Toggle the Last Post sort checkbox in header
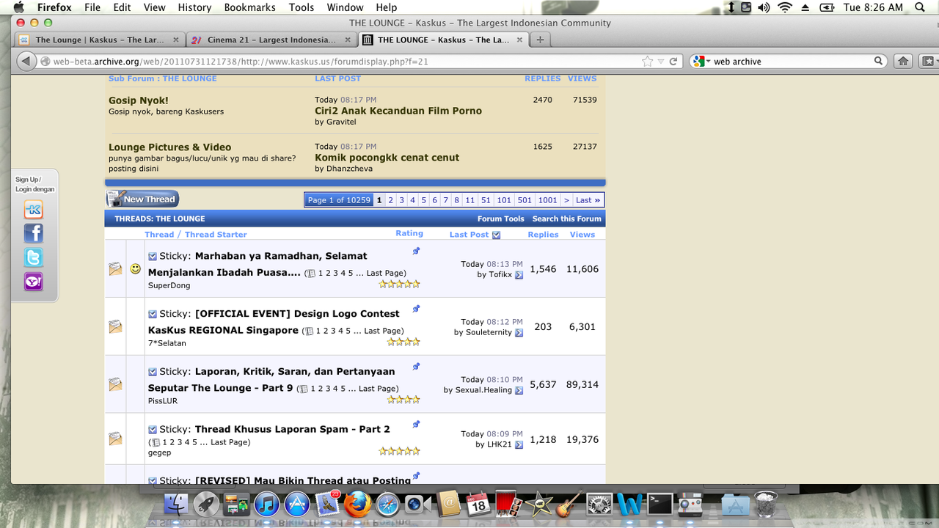The height and width of the screenshot is (528, 939). 496,235
